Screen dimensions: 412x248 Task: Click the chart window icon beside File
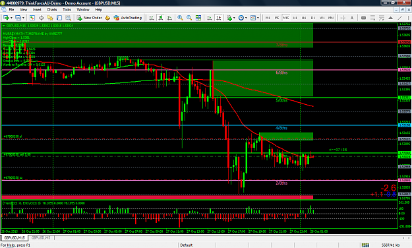4,9
